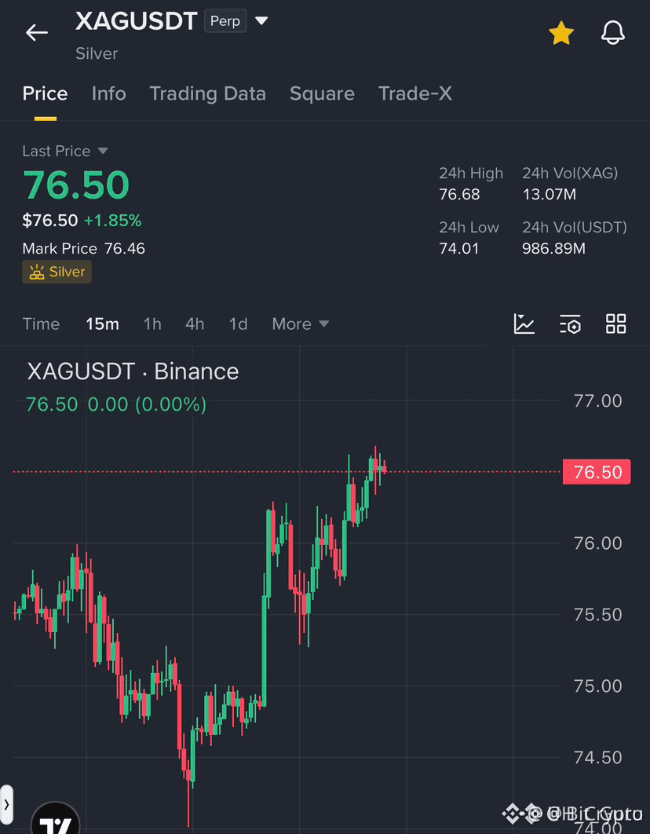
Task: Open the Square tab
Action: (x=322, y=93)
